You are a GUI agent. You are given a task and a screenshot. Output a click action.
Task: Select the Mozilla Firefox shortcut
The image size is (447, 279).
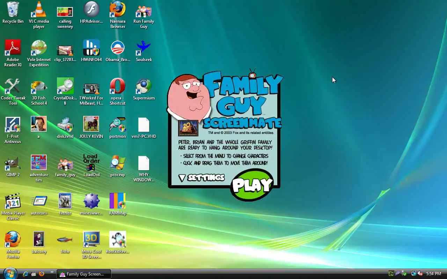click(x=13, y=245)
